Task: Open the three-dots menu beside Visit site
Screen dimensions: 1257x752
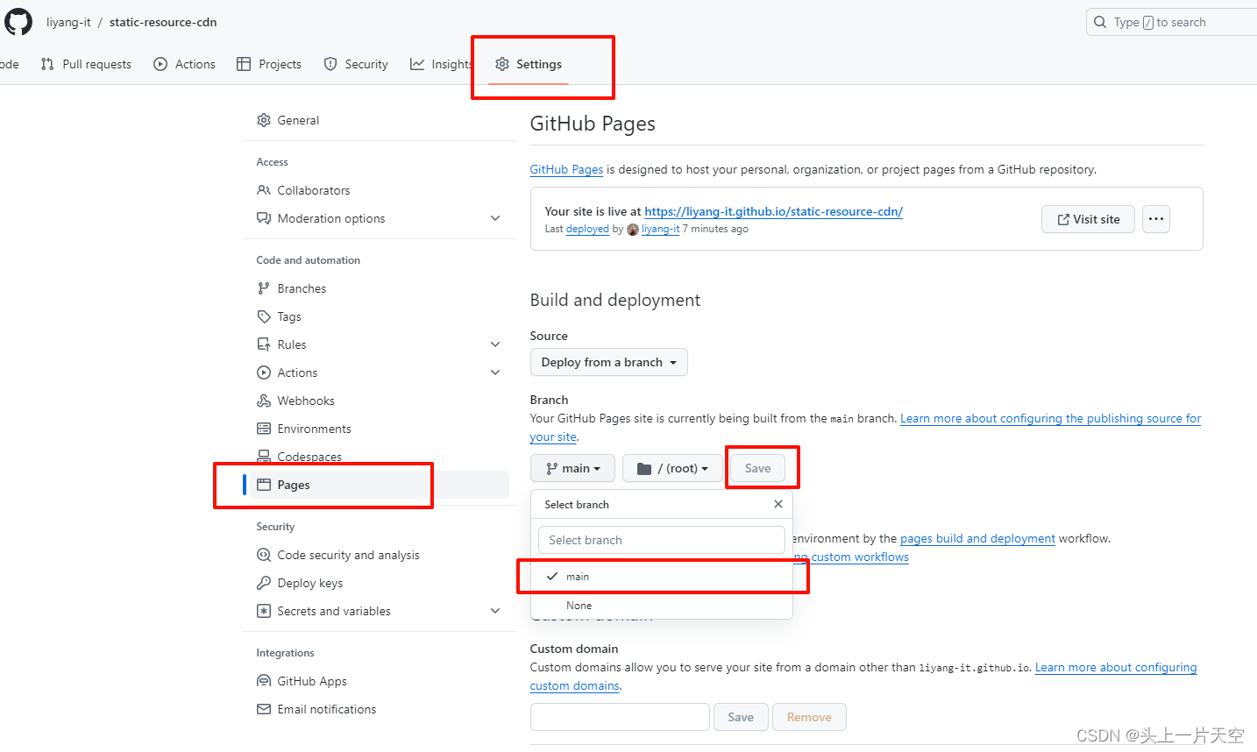Action: point(1156,219)
